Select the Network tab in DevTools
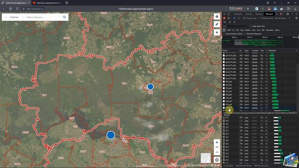The height and width of the screenshot is (168, 299). click(x=269, y=14)
